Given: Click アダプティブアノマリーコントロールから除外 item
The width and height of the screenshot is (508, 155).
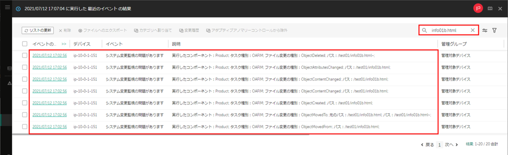Looking at the screenshot, I should point(247,30).
